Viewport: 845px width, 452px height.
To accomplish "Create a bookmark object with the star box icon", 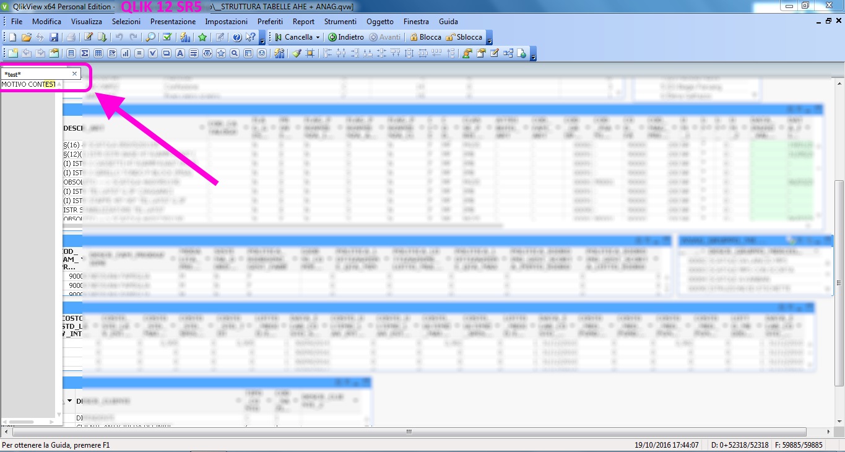I will coord(221,53).
